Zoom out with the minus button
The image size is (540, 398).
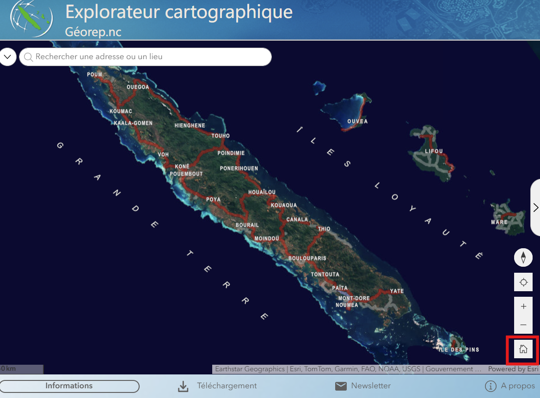[x=523, y=325]
